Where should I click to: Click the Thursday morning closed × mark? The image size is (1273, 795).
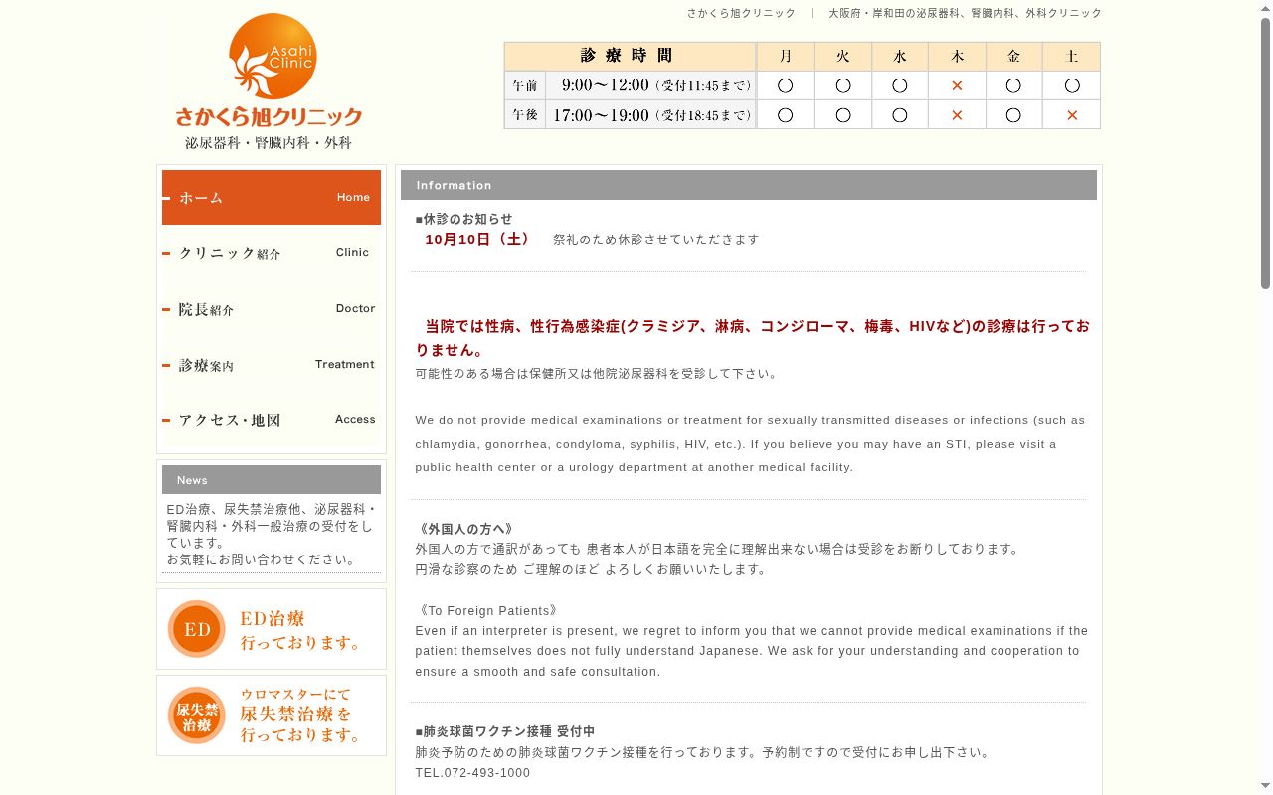[957, 85]
